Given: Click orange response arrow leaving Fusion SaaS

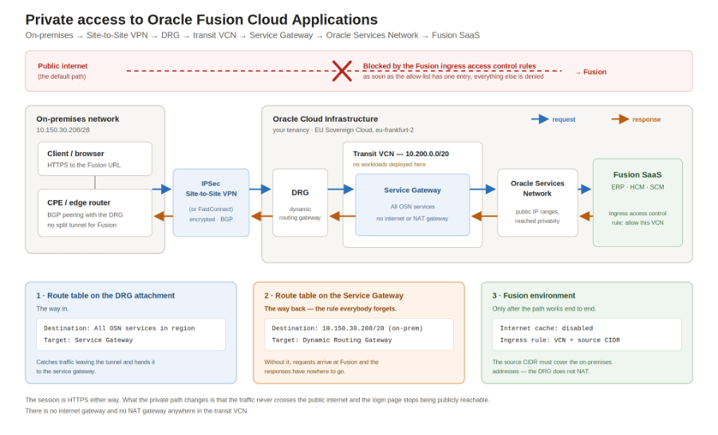Looking at the screenshot, I should point(586,216).
